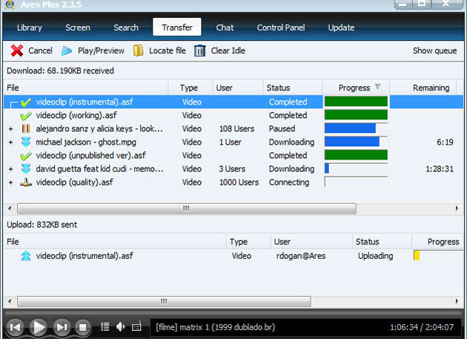Viewport: 467px width, 339px height.
Task: Click the Ares application logo in title bar
Action: 10,4
